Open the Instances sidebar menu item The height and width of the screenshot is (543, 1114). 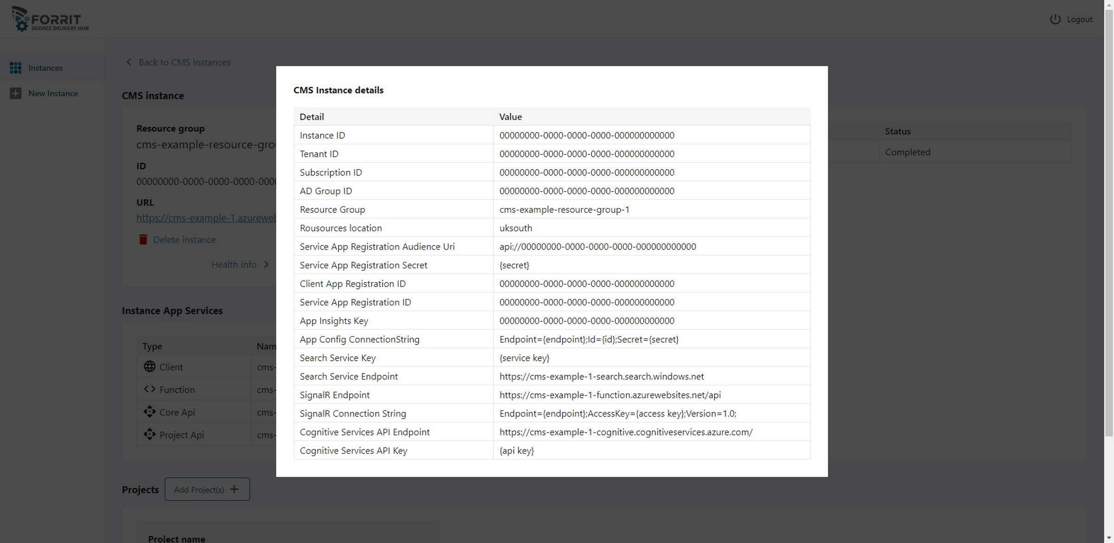(x=45, y=68)
